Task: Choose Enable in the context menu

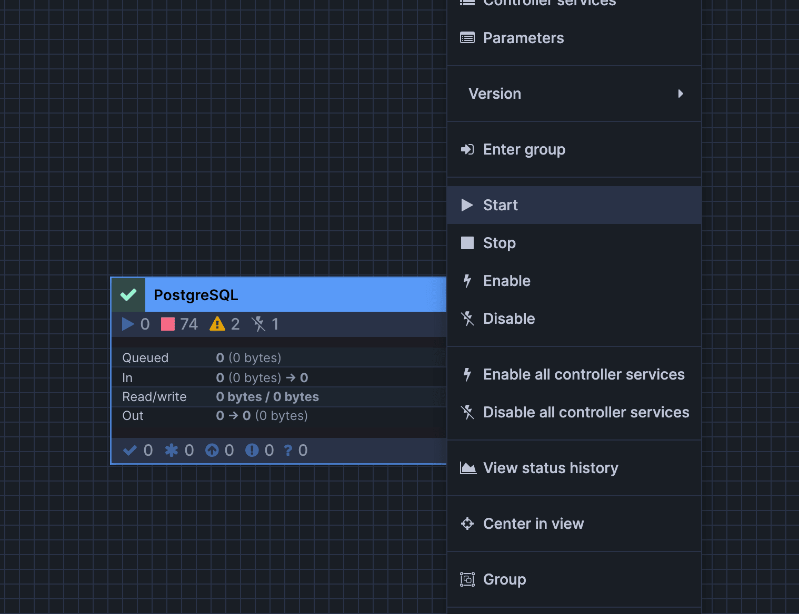Action: tap(574, 281)
